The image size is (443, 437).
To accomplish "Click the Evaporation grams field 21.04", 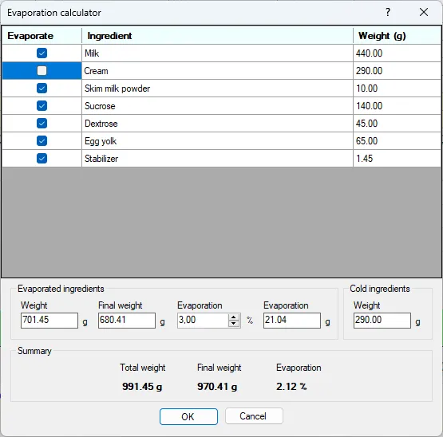I will click(x=292, y=320).
